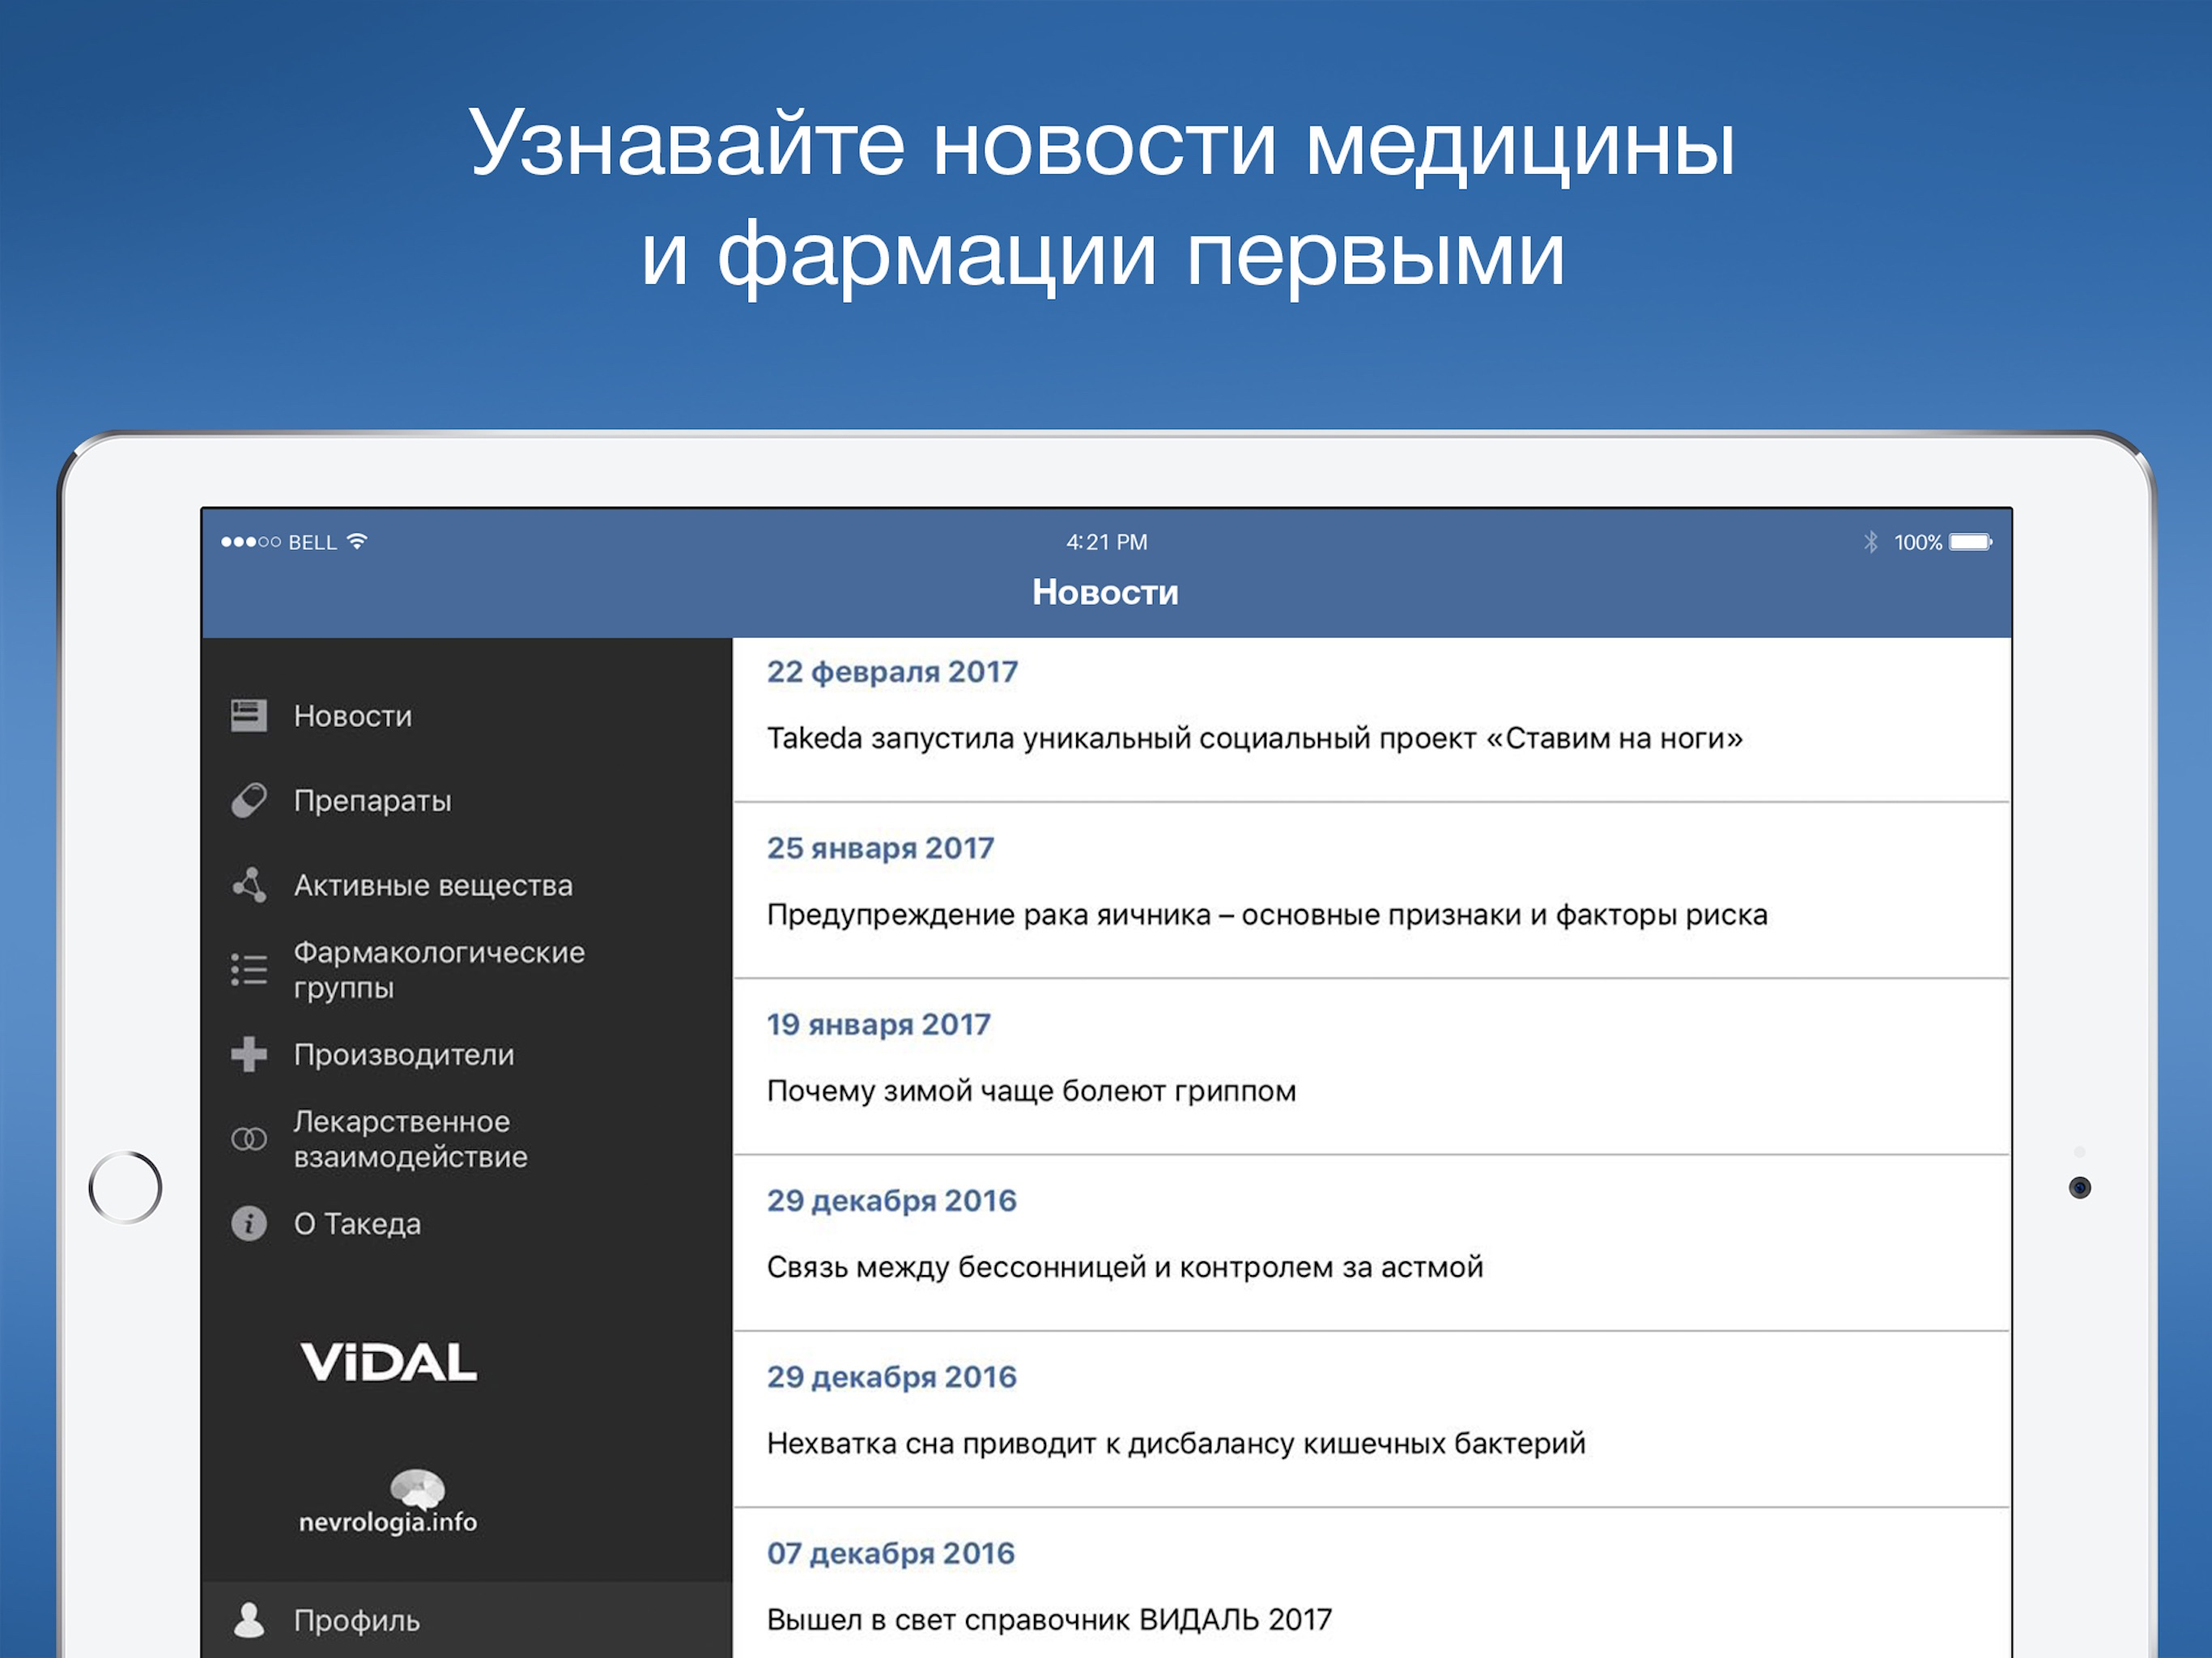Tap the iPad home button
The image size is (2212, 1658).
coord(125,1187)
